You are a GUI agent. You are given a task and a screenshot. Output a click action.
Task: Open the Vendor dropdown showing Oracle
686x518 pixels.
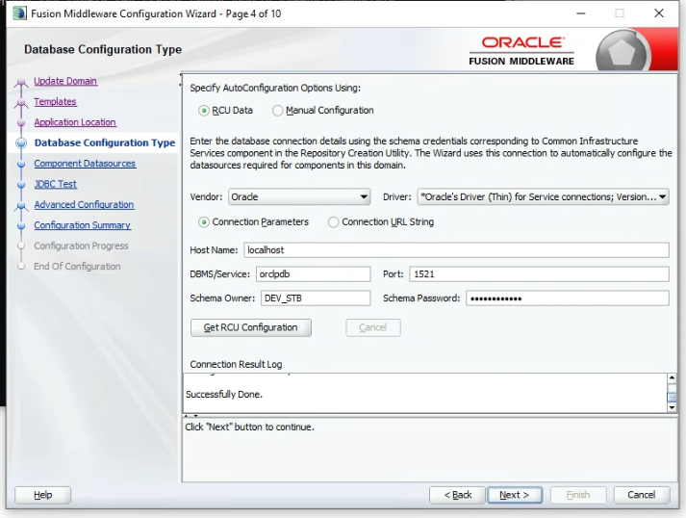[x=299, y=197]
